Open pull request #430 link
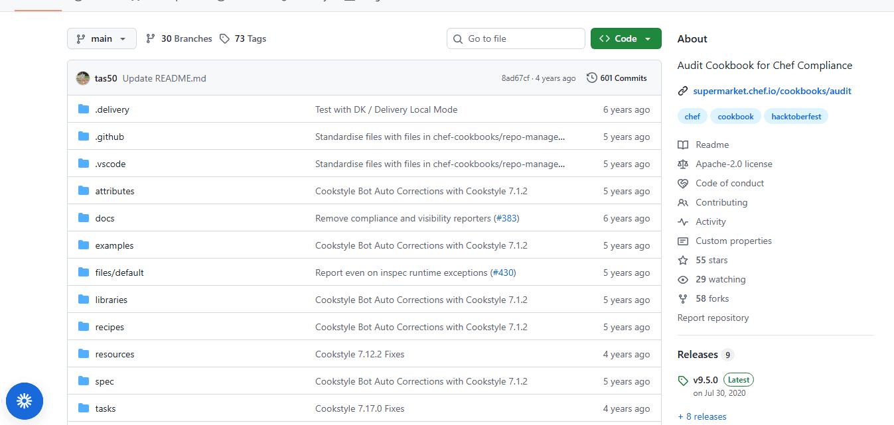This screenshot has width=894, height=425. [x=503, y=273]
